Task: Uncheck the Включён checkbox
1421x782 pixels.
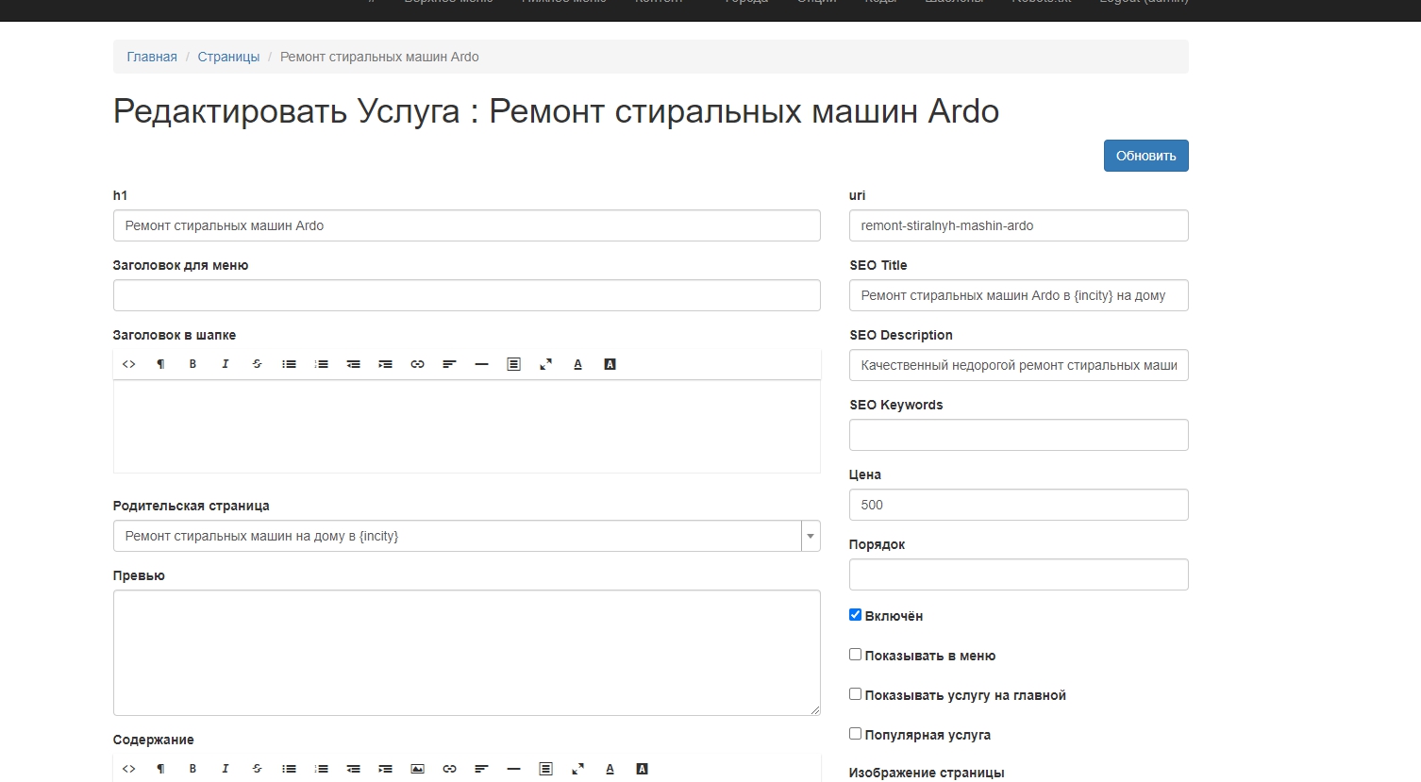Action: pyautogui.click(x=855, y=615)
